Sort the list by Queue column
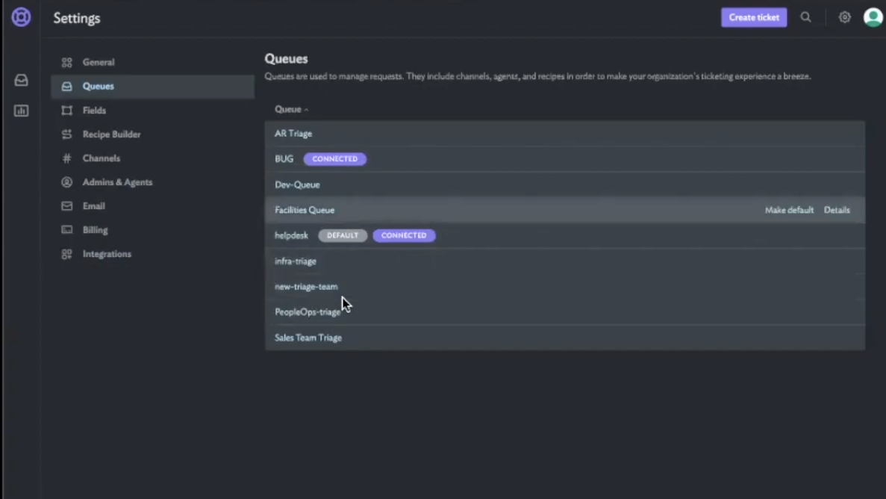 pos(290,109)
